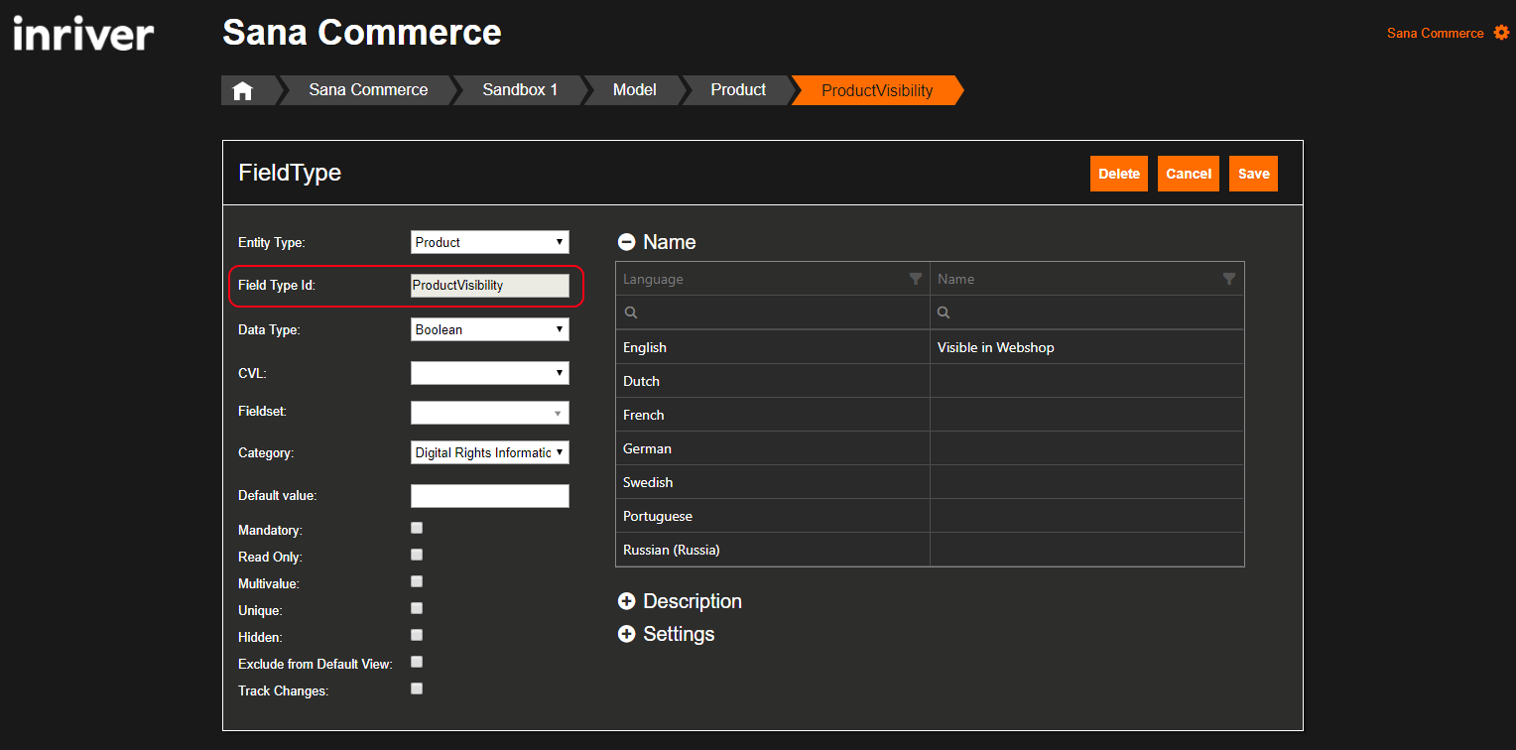1516x750 pixels.
Task: Click the empty Name cell for Dutch
Action: tap(1087, 381)
